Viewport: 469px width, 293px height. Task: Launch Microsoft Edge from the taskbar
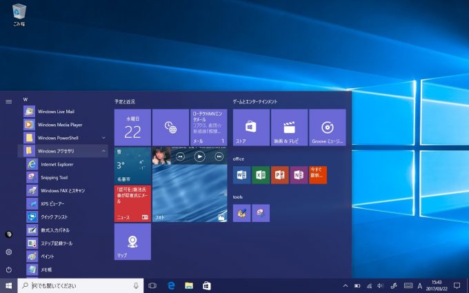171,286
